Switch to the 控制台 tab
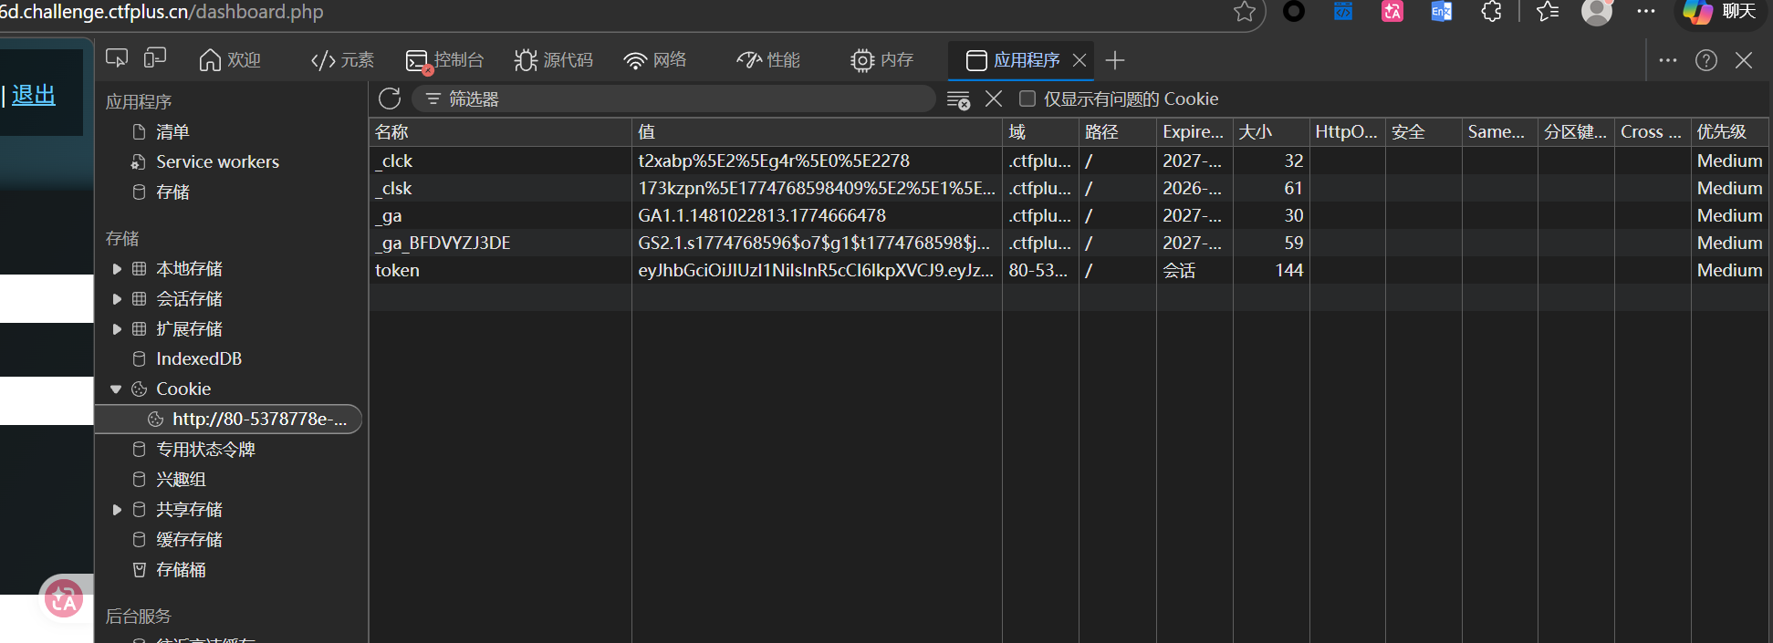The image size is (1773, 643). [x=444, y=60]
